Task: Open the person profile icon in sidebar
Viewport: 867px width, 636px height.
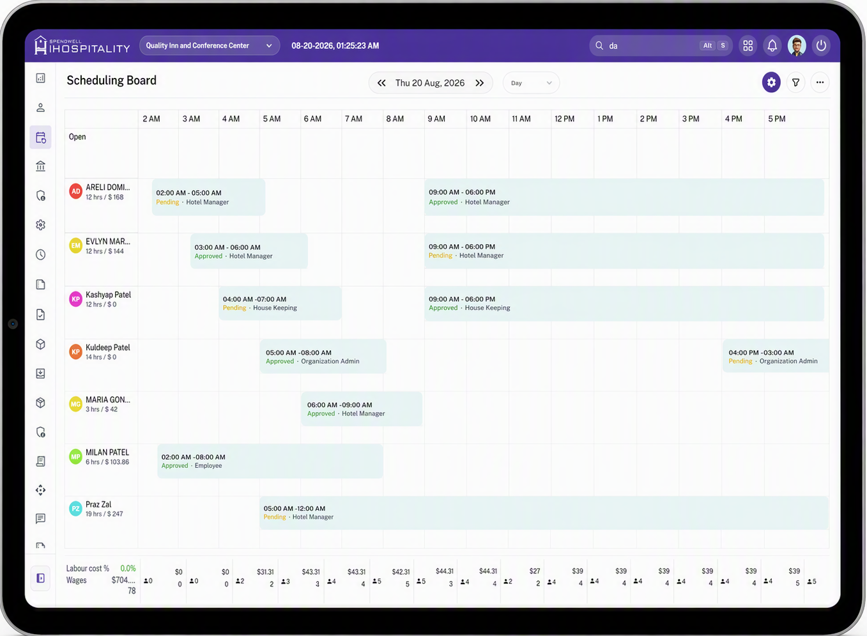Action: click(41, 107)
